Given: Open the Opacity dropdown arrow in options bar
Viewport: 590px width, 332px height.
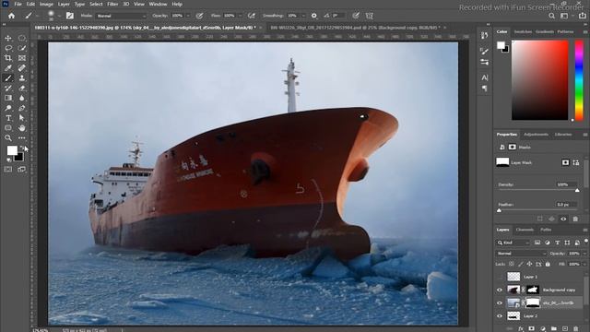Looking at the screenshot, I should tap(188, 16).
